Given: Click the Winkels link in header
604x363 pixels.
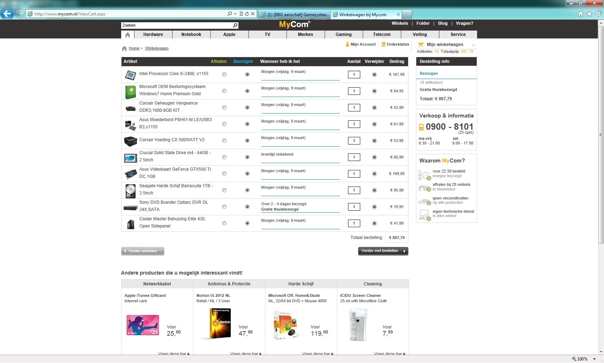Looking at the screenshot, I should pos(400,23).
